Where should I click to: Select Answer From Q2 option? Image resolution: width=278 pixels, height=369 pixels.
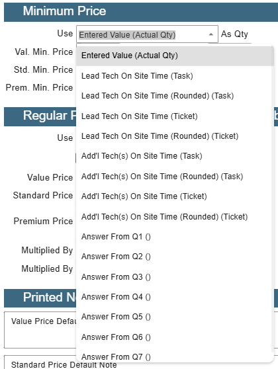(175, 257)
